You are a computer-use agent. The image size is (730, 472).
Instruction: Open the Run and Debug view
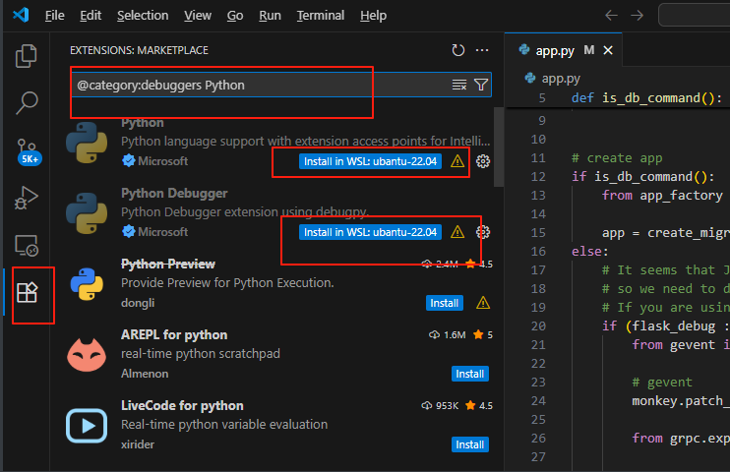click(26, 199)
